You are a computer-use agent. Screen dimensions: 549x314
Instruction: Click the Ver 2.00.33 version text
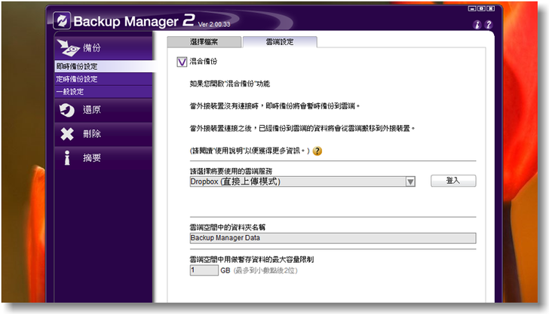point(214,25)
